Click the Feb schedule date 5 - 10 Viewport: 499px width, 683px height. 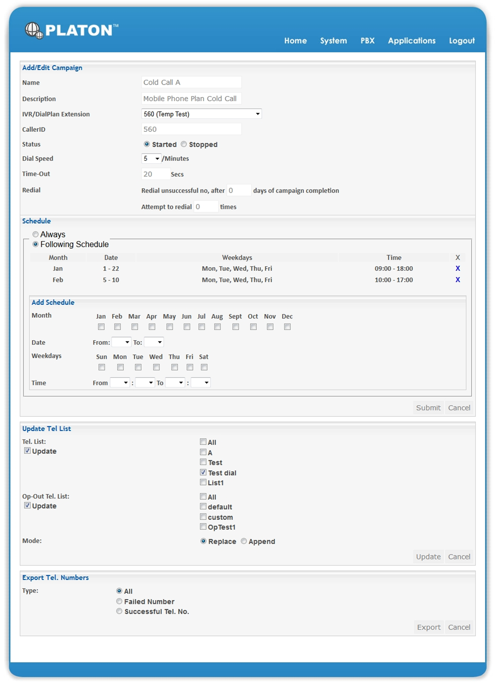tap(111, 280)
